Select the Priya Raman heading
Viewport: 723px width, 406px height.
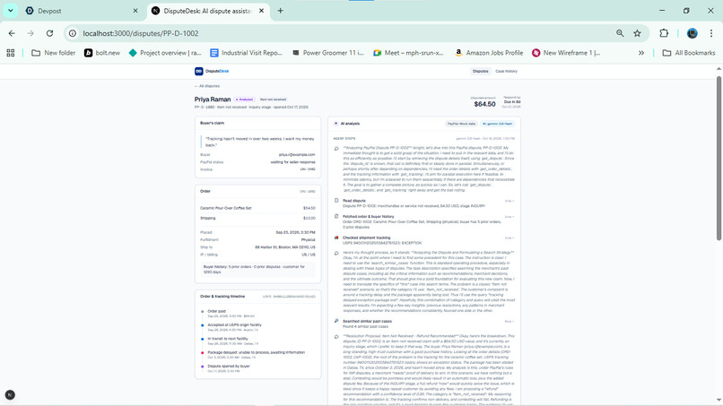coord(213,99)
